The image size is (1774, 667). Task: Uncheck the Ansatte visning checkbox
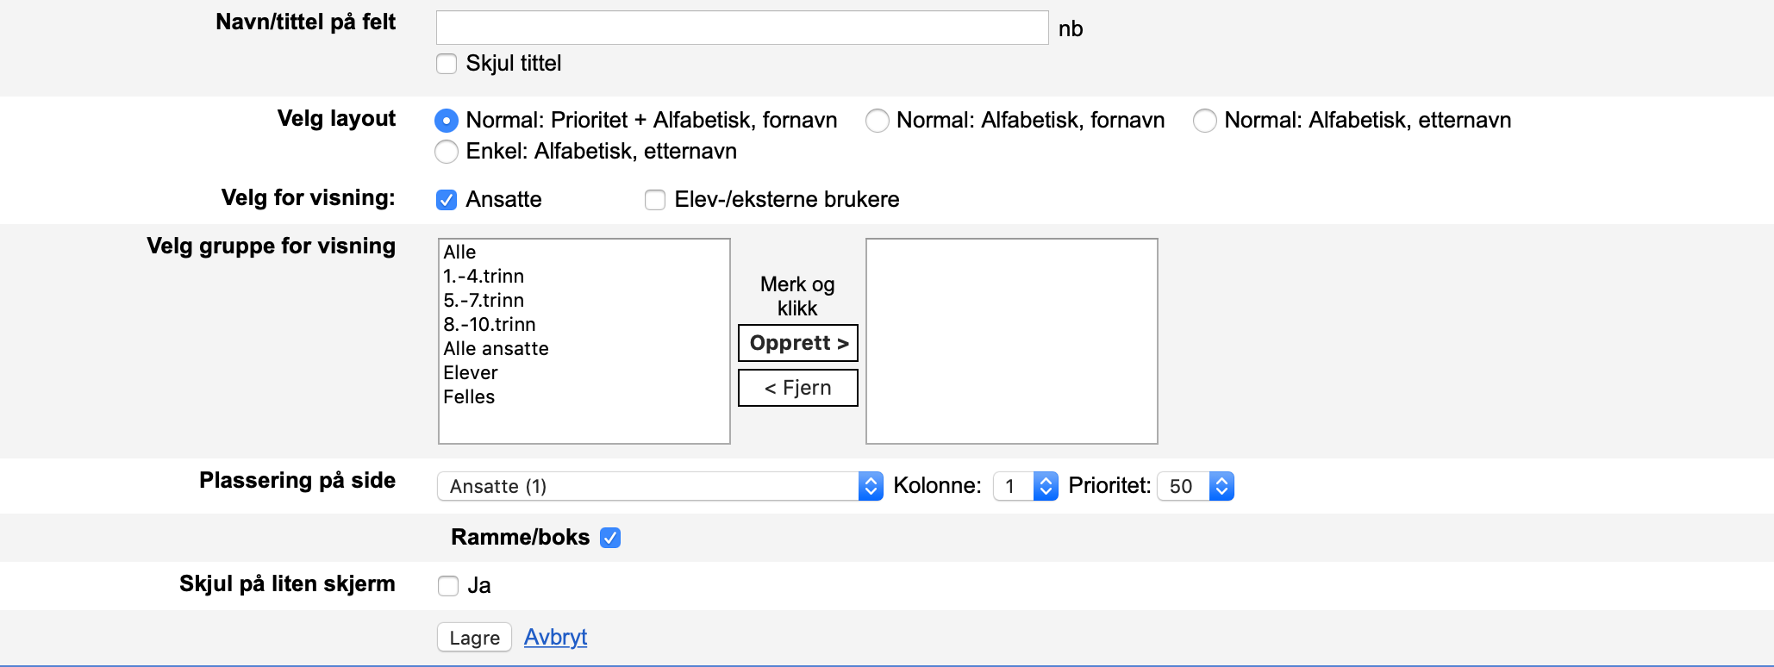point(447,200)
